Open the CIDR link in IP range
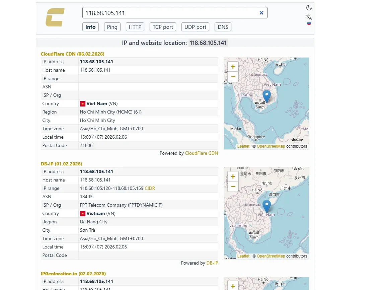 (150, 188)
